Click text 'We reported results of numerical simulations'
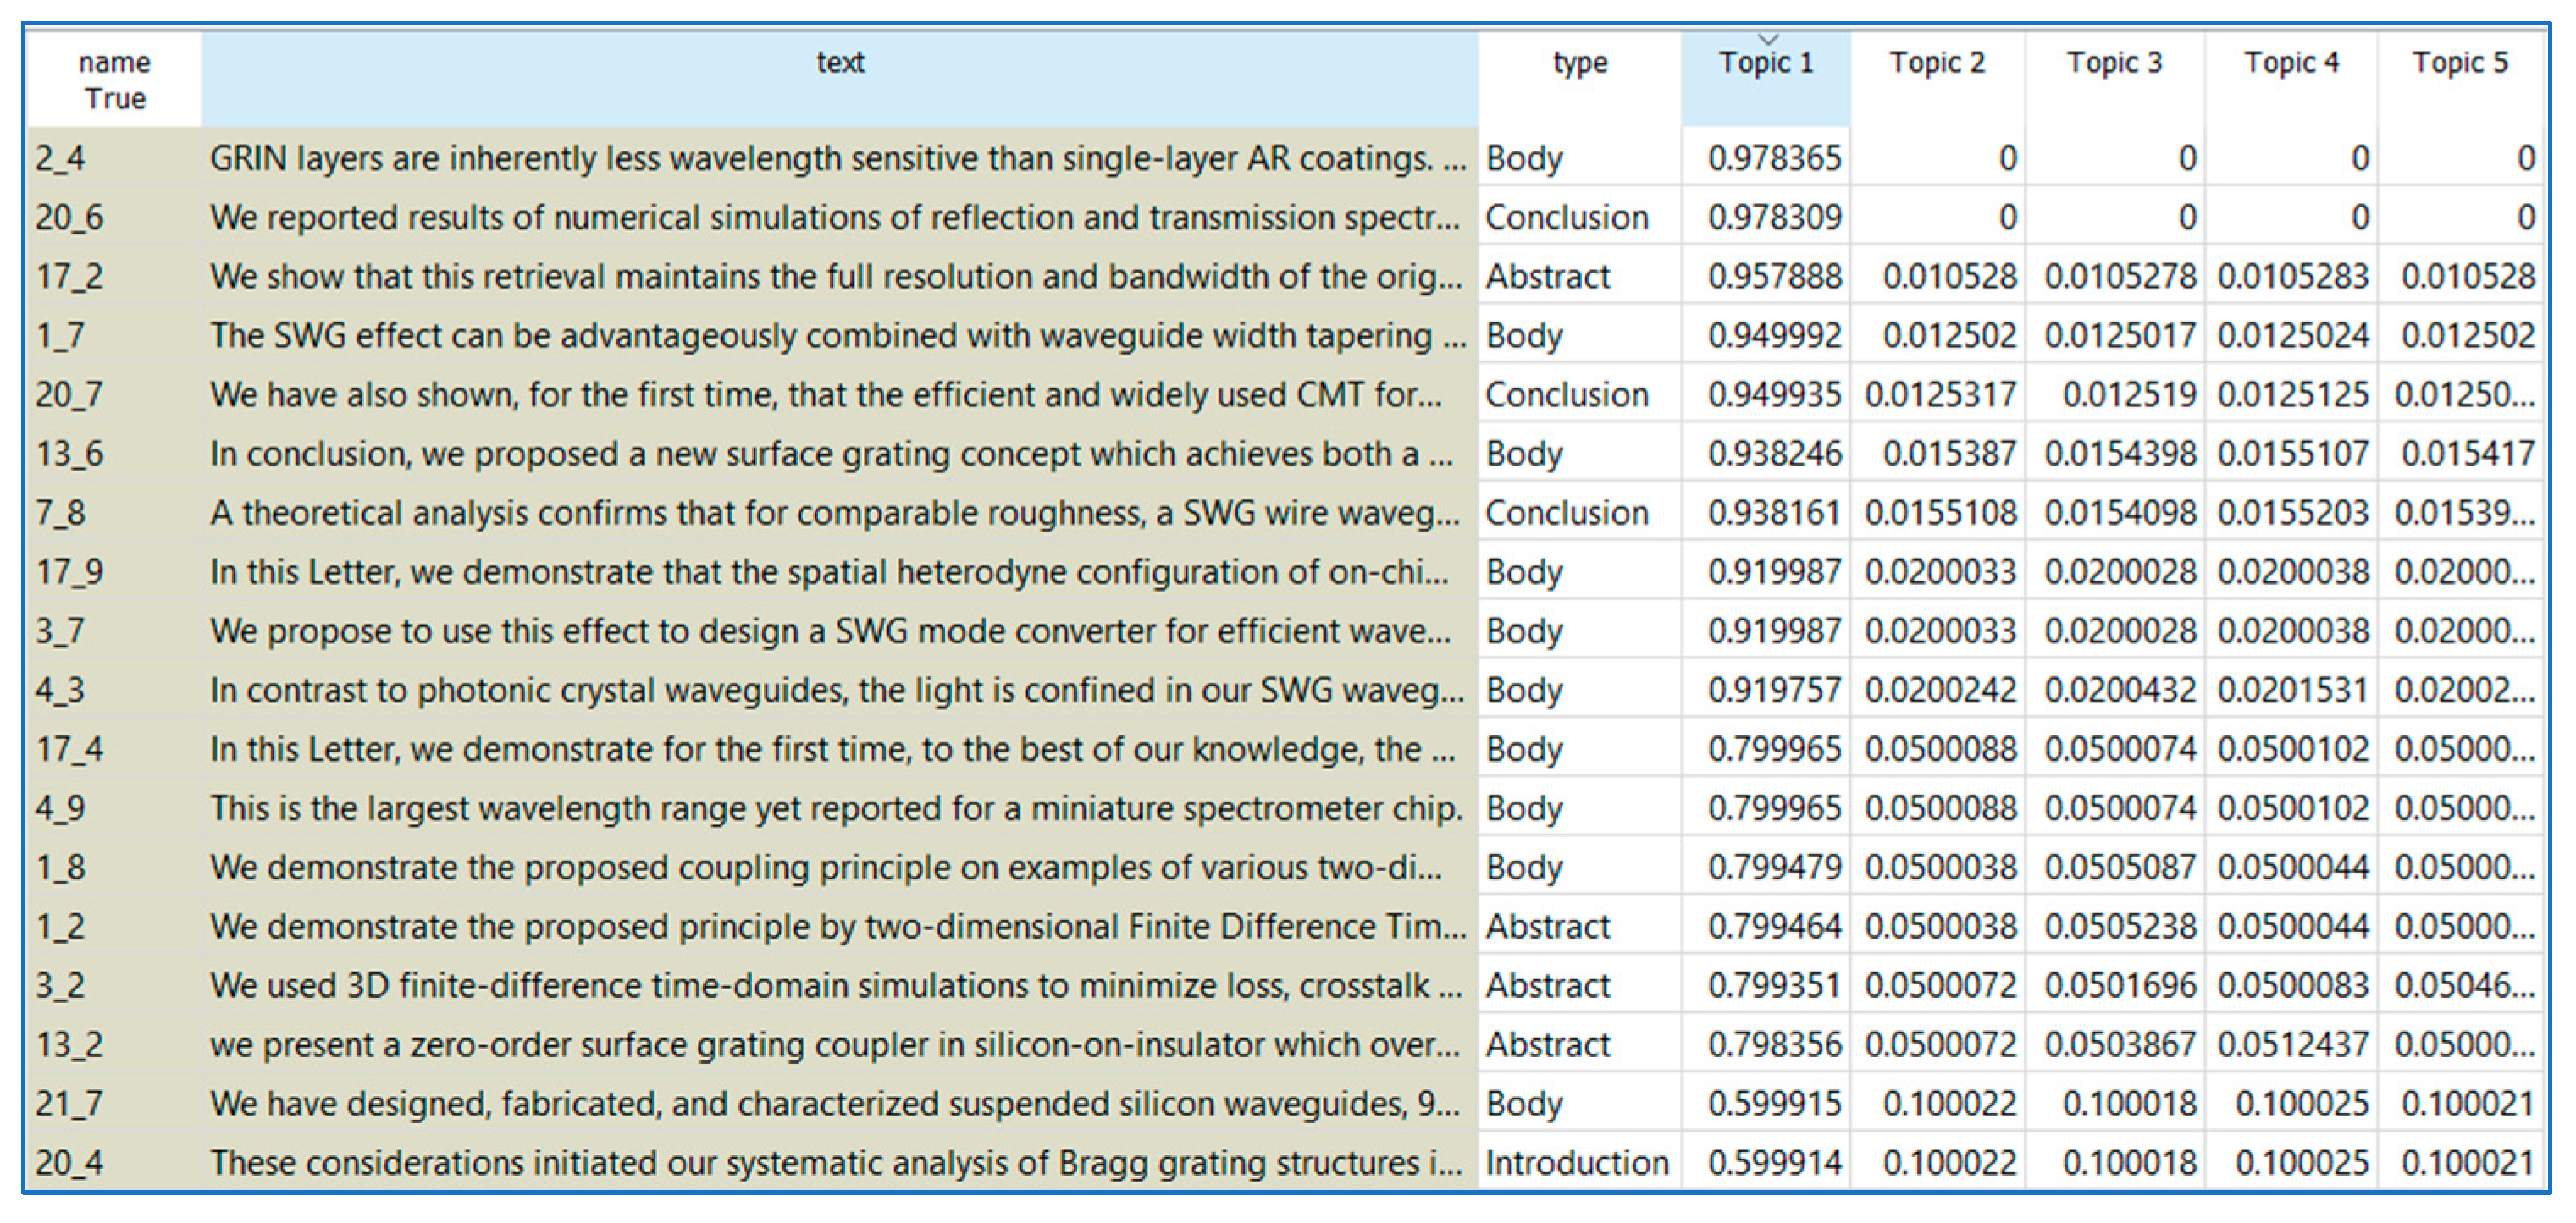 [x=835, y=217]
